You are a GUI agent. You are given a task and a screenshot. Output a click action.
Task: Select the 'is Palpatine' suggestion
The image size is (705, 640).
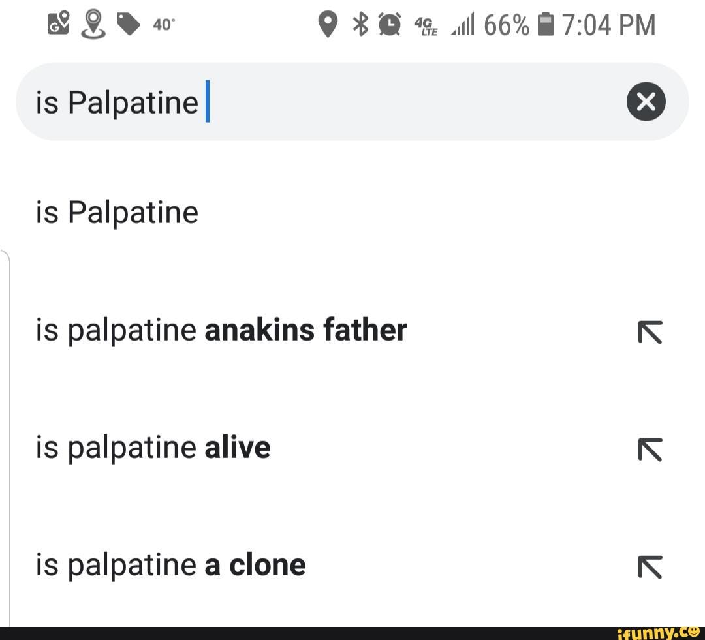point(116,211)
